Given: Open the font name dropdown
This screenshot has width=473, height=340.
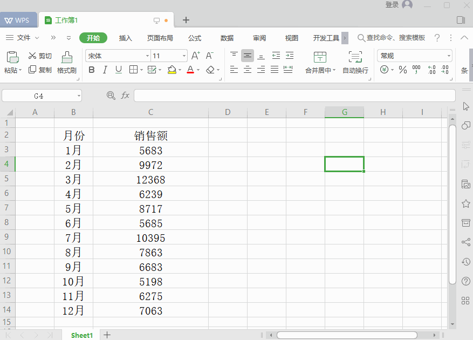Looking at the screenshot, I should coord(147,55).
